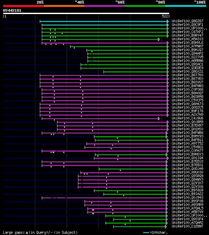Select the AV442181 query title
Screen dimensions: 209x235
point(12,11)
